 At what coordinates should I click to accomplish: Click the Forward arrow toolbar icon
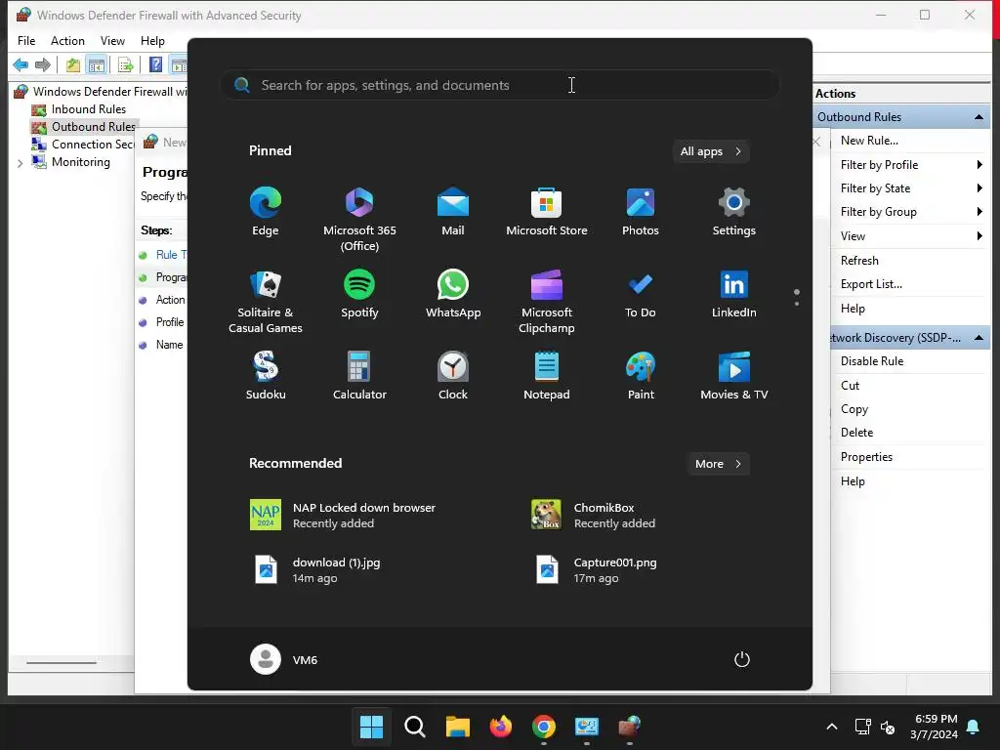tap(43, 64)
